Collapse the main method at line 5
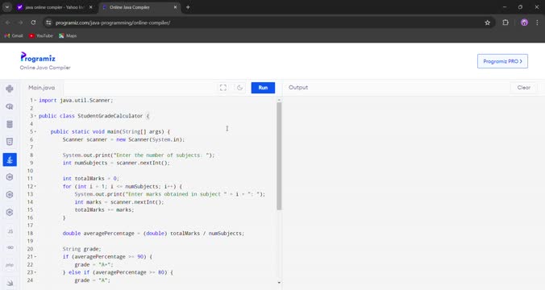Screen dimensions: 545x290 tap(35, 131)
